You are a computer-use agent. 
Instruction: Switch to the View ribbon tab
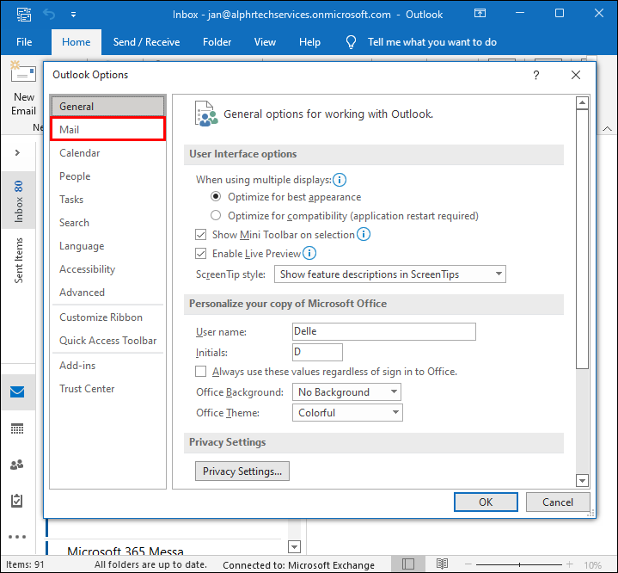point(265,42)
